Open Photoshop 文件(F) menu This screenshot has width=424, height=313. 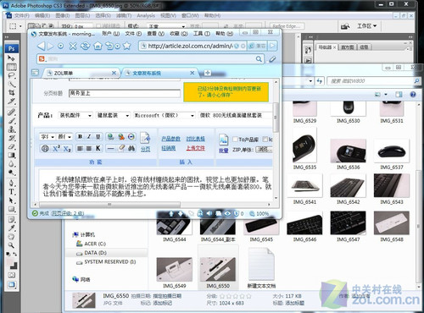click(22, 15)
